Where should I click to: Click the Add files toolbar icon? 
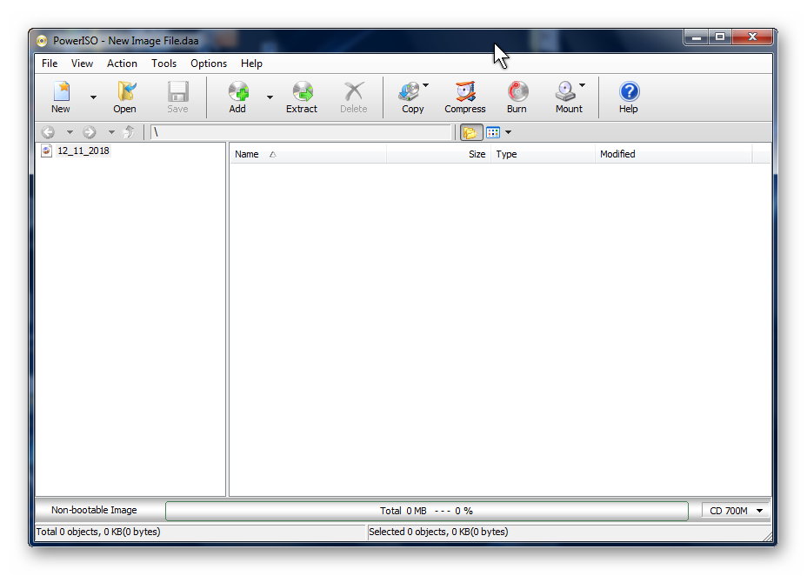tap(238, 91)
